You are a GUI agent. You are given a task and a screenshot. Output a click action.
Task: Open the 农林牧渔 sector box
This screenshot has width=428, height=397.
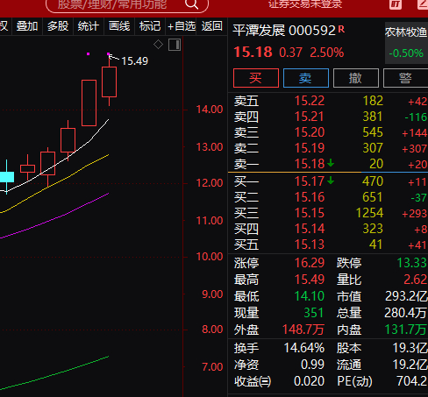point(406,43)
